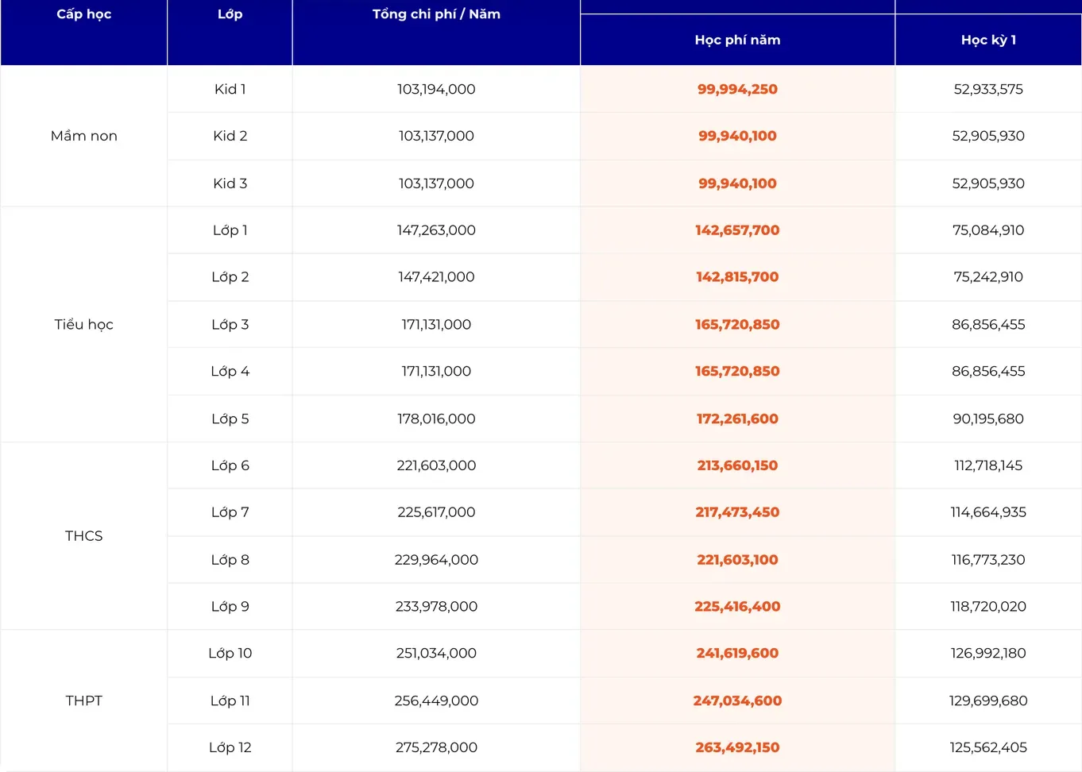Click semester 1 fee '129,699,680' for Lớp 11
The width and height of the screenshot is (1082, 772).
pyautogui.click(x=988, y=701)
